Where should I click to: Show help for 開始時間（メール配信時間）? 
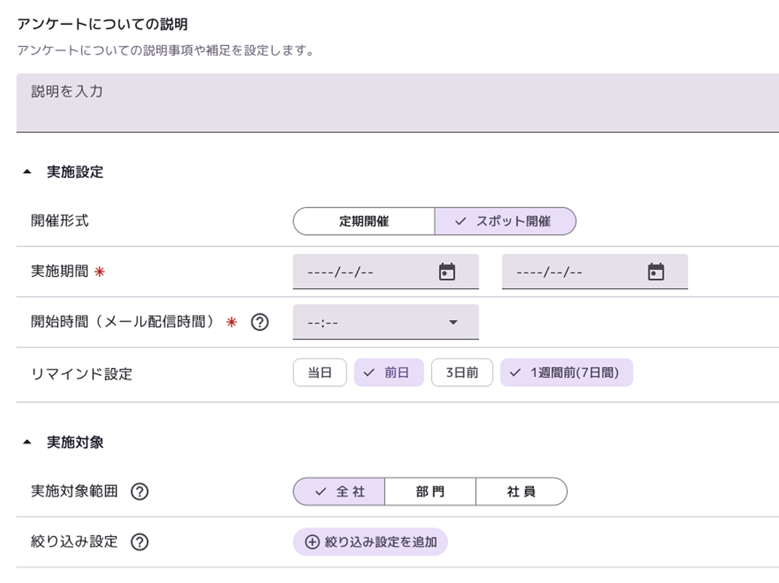coord(260,322)
